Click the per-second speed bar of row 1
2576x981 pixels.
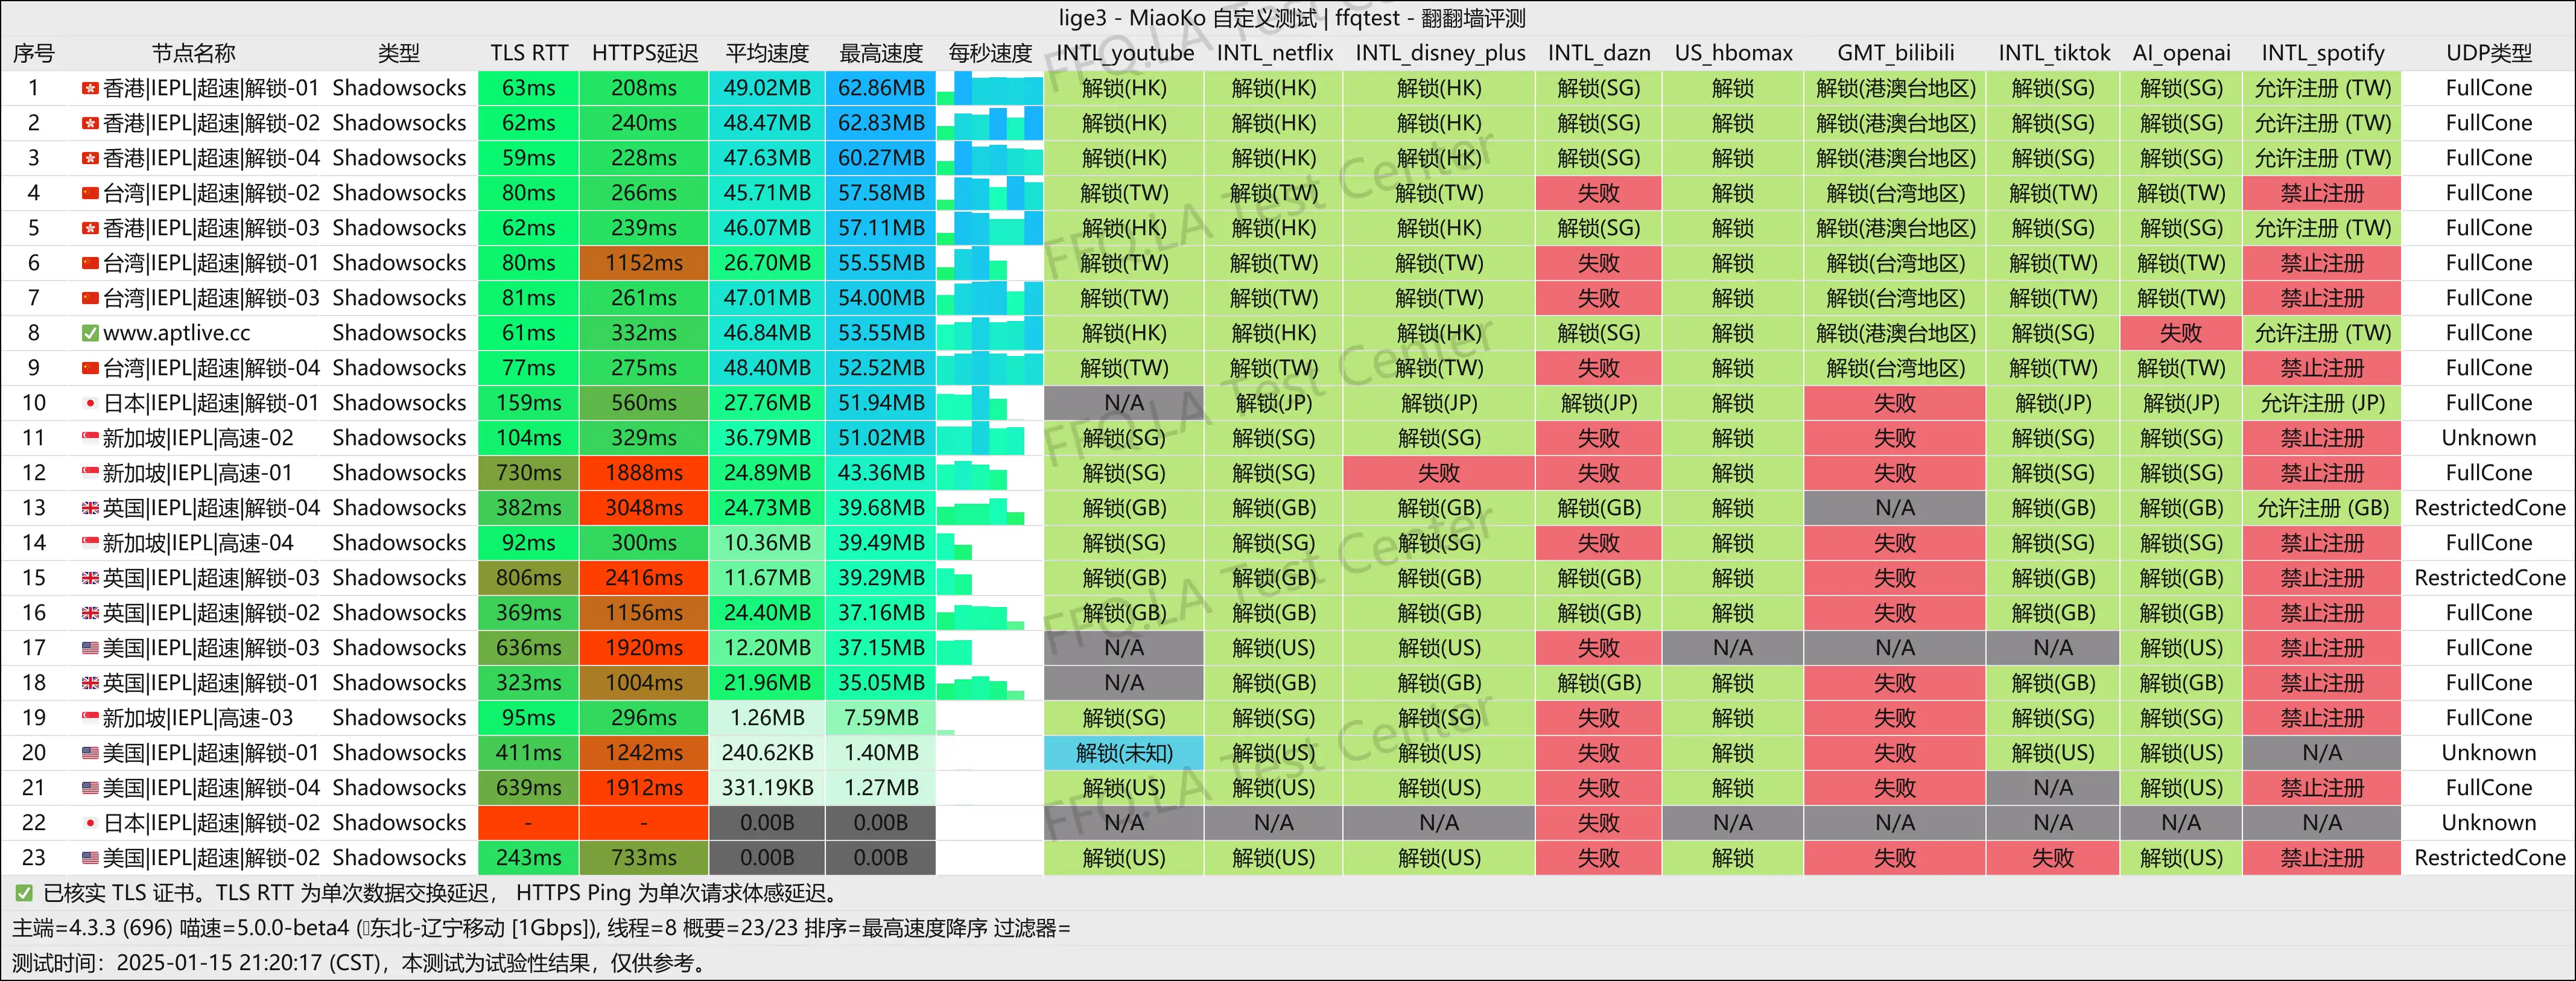pos(989,89)
